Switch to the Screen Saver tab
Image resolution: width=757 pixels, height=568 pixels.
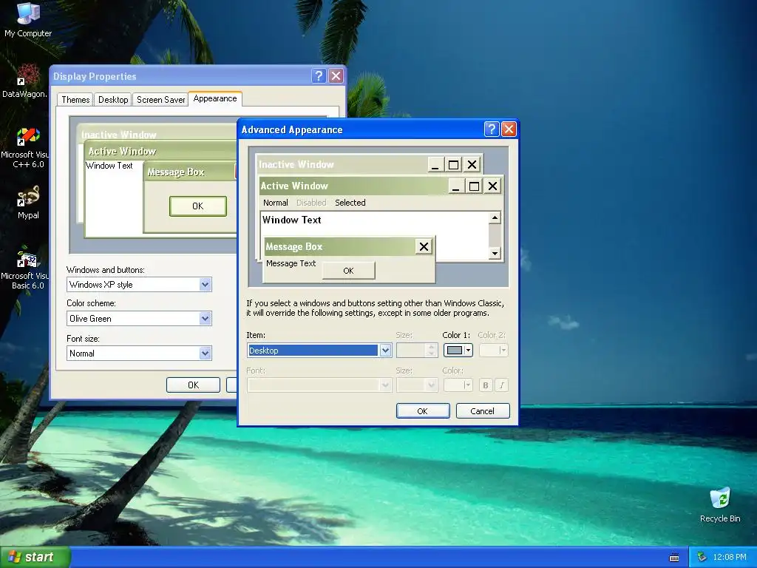160,100
